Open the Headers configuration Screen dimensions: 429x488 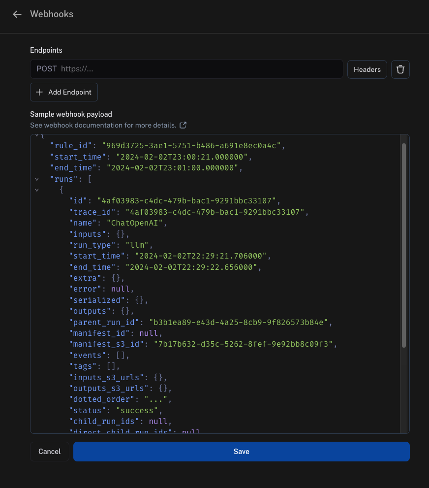367,69
